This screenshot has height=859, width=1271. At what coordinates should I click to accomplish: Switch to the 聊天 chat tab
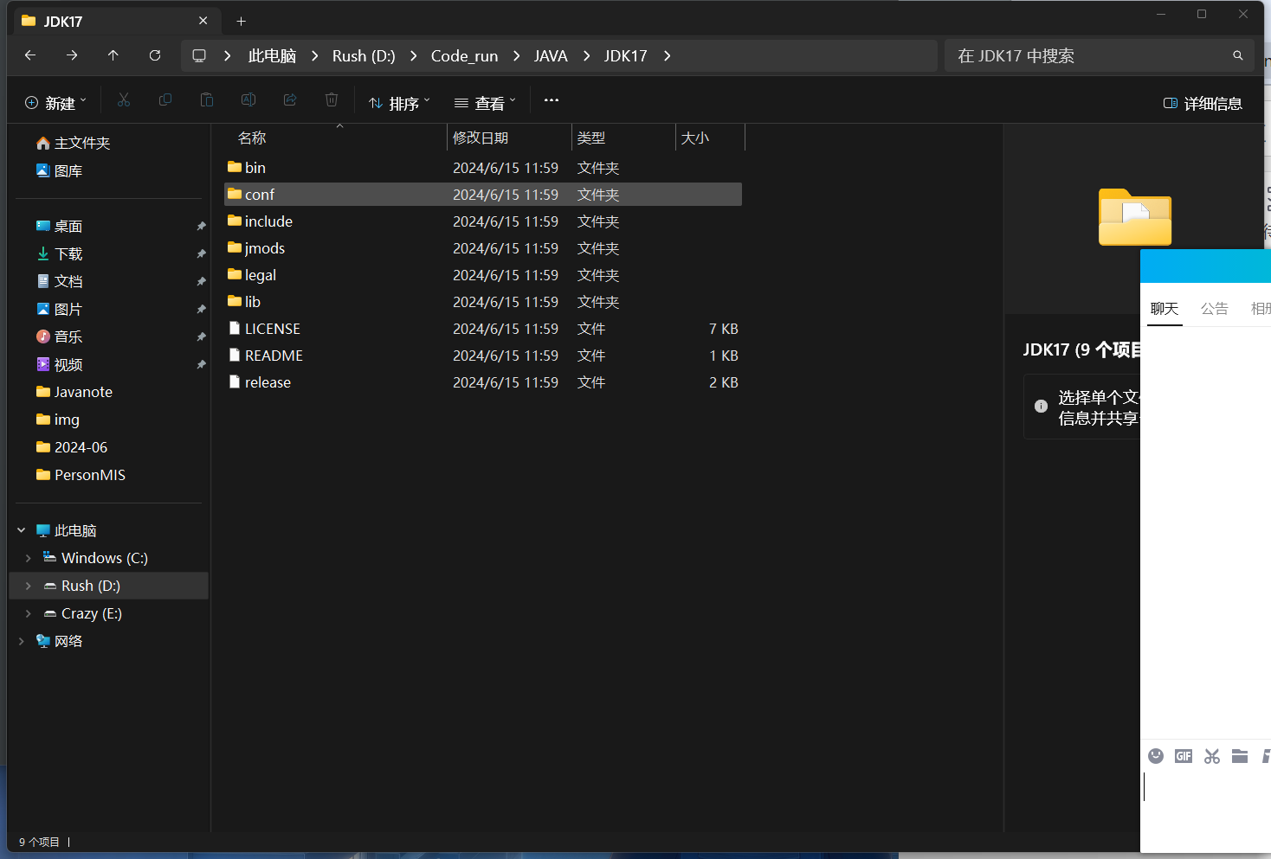pos(1165,309)
